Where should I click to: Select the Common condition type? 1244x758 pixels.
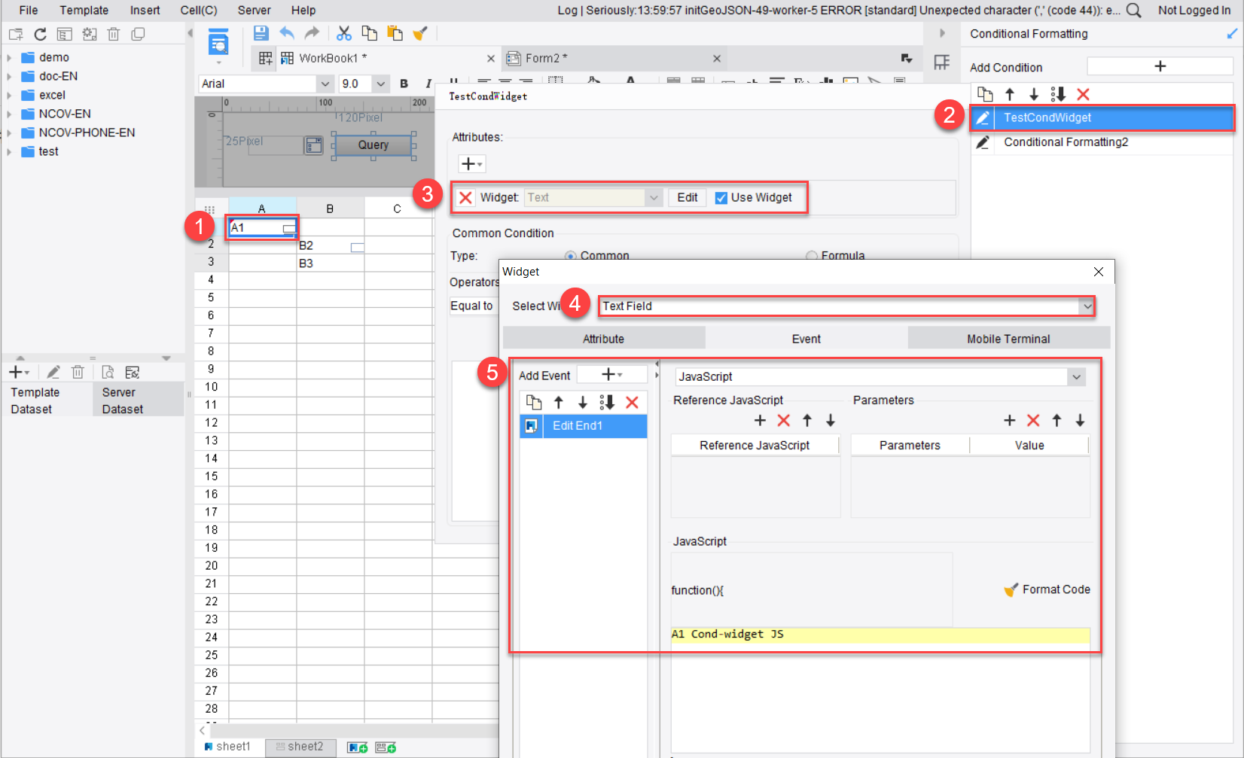point(570,256)
